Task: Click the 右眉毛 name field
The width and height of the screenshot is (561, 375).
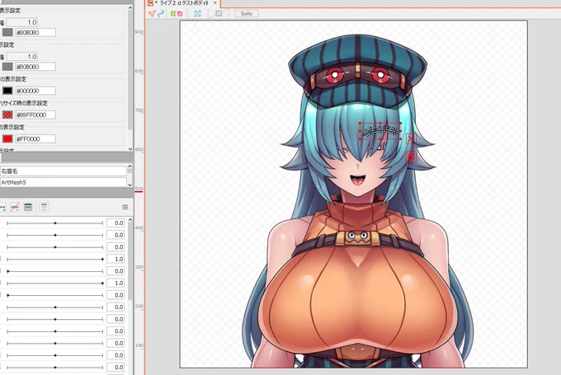Action: point(64,171)
